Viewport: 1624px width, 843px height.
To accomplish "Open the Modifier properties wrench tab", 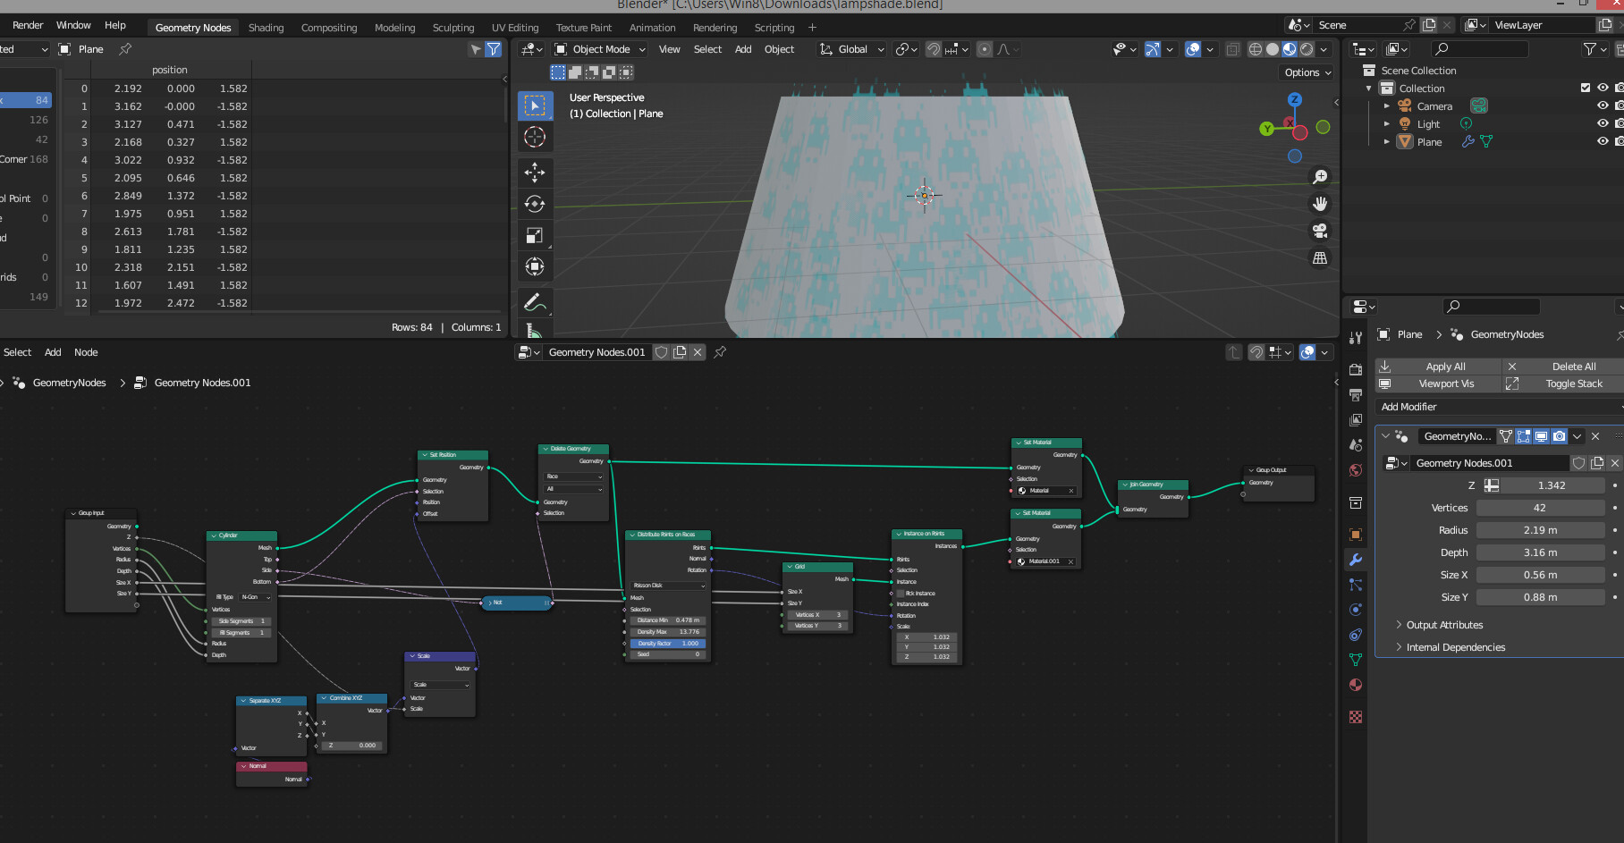I will pos(1356,560).
